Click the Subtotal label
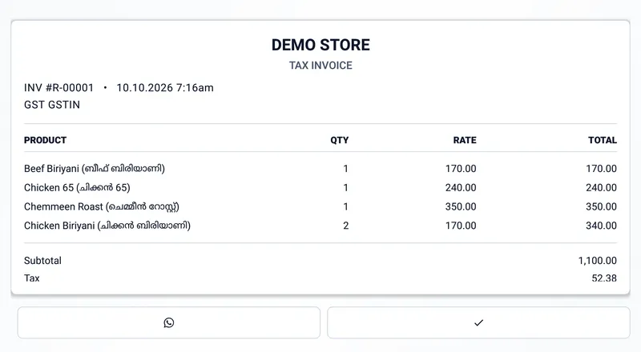 coord(42,261)
